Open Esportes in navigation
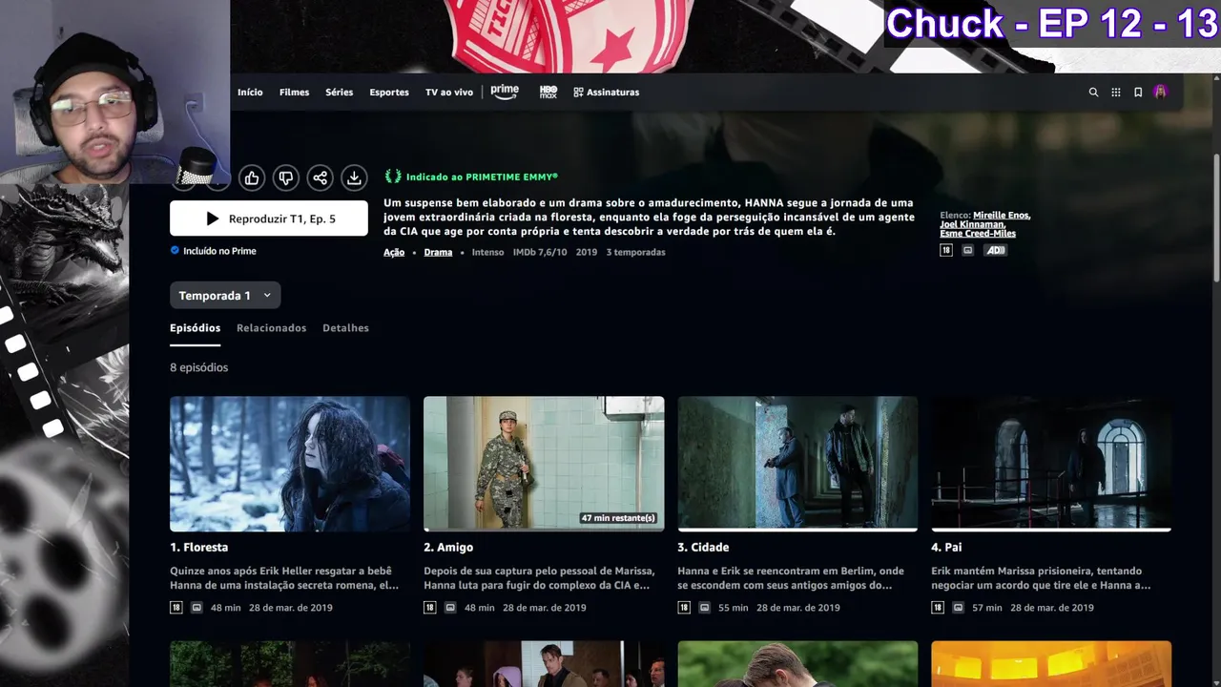Screen dimensions: 1221x687 coord(389,93)
